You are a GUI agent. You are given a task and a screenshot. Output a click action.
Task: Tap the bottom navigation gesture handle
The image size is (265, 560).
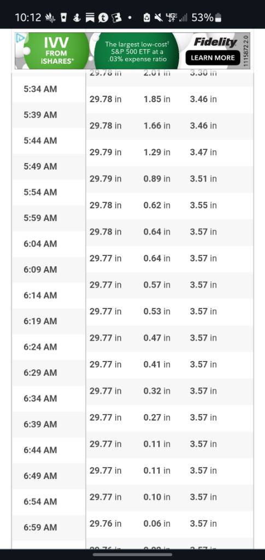pyautogui.click(x=132, y=555)
